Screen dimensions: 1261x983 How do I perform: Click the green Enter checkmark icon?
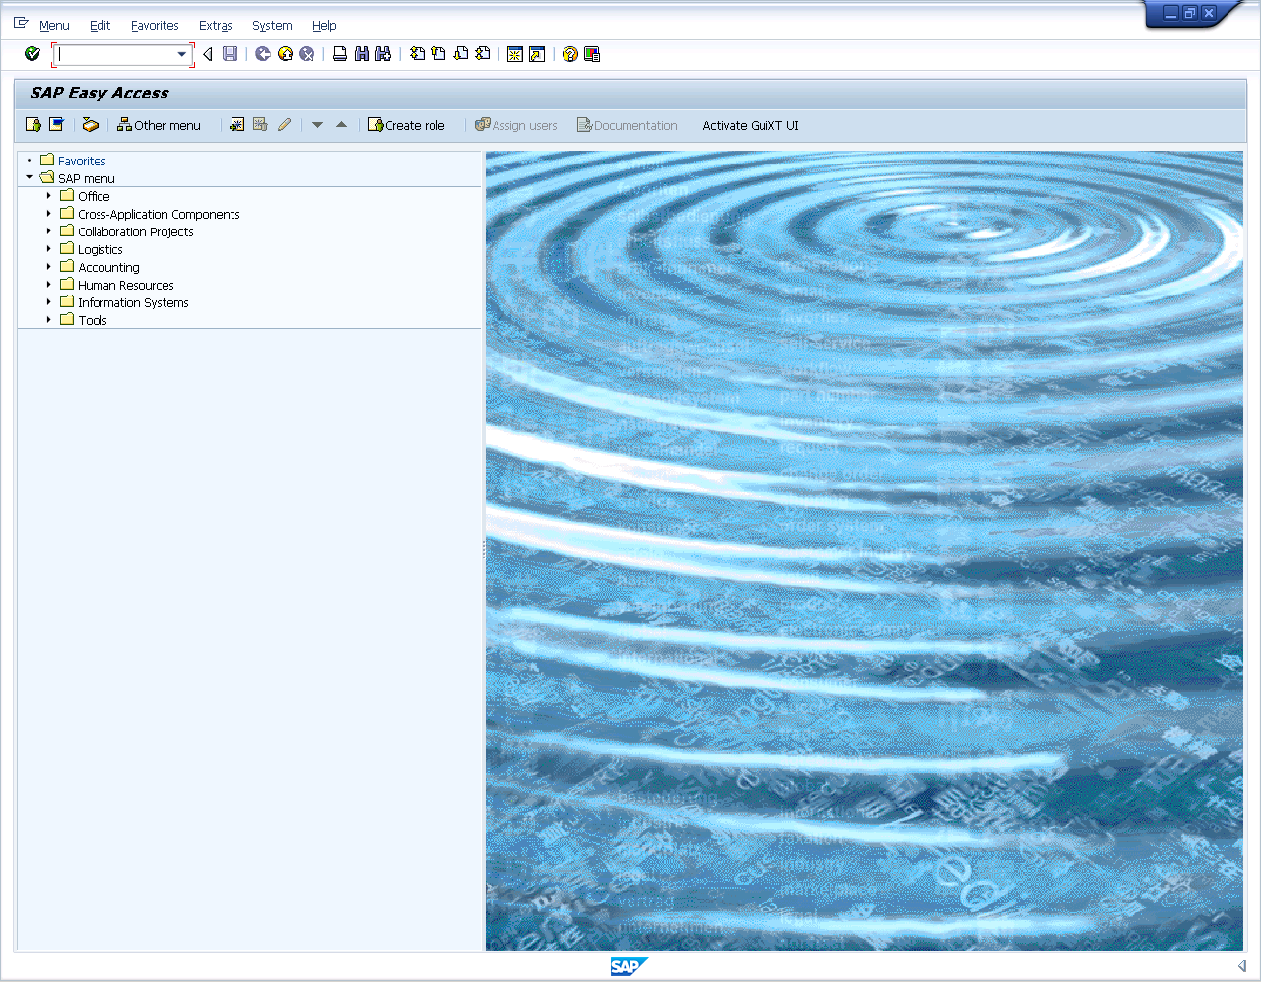point(33,54)
